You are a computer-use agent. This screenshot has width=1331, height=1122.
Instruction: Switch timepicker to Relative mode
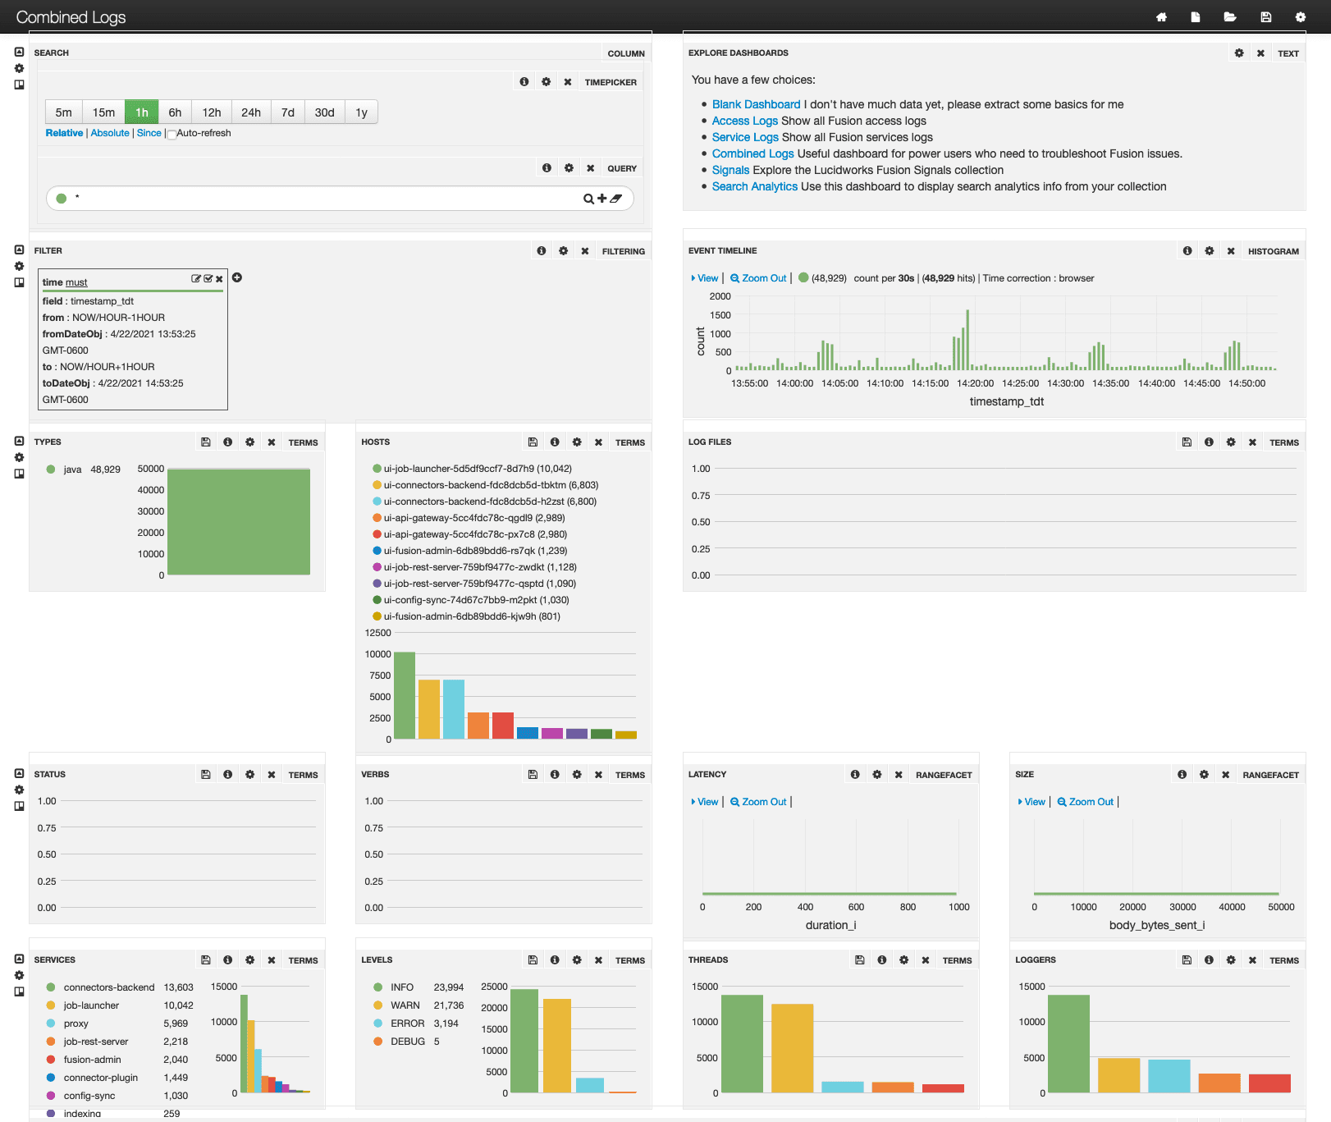pos(64,133)
